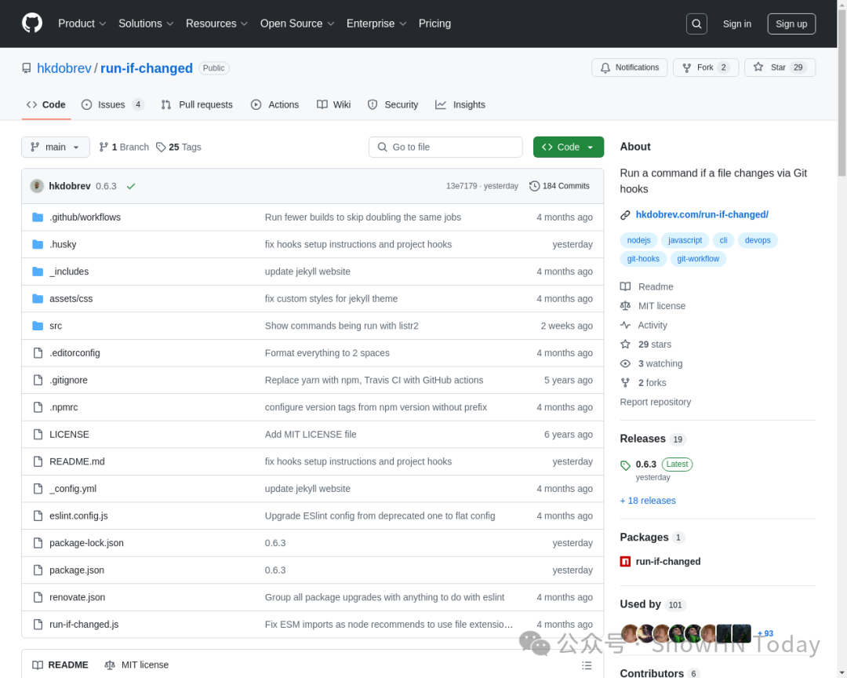Click the search magnifier icon in the header
The width and height of the screenshot is (847, 678).
(x=696, y=24)
